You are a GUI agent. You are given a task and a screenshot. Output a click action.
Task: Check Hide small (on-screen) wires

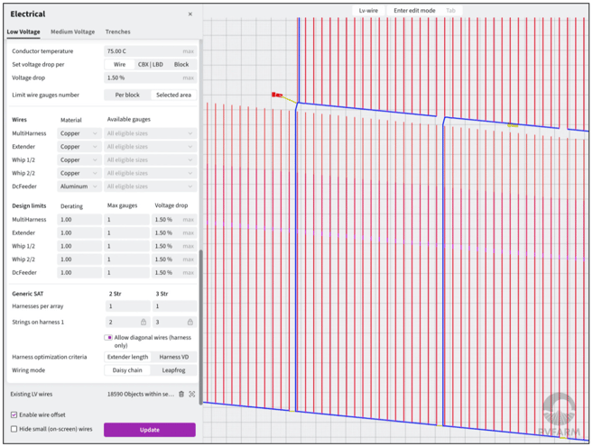[x=14, y=429]
